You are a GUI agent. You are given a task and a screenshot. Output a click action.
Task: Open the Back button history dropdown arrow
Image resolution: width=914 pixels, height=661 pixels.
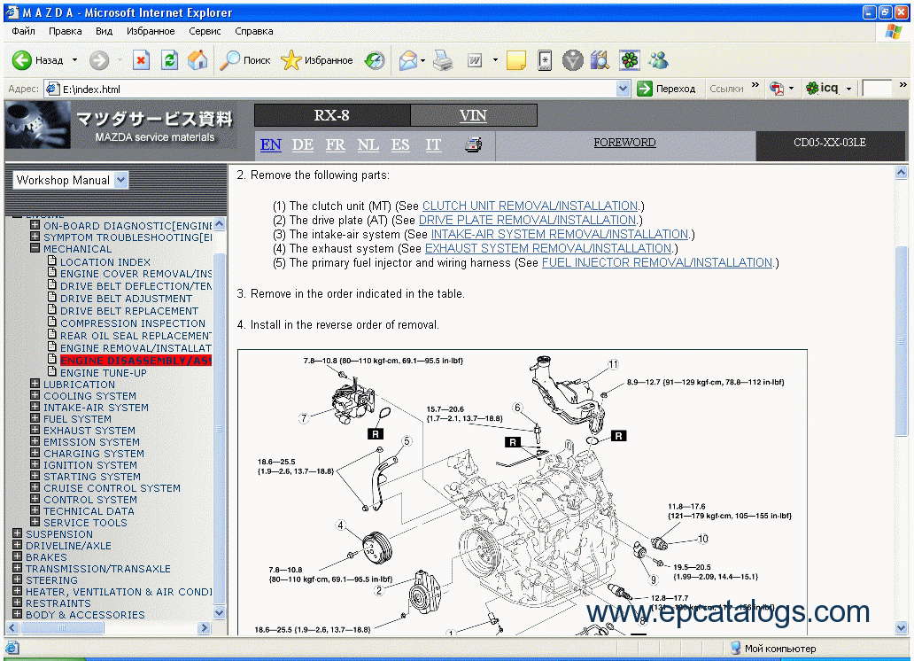(74, 60)
